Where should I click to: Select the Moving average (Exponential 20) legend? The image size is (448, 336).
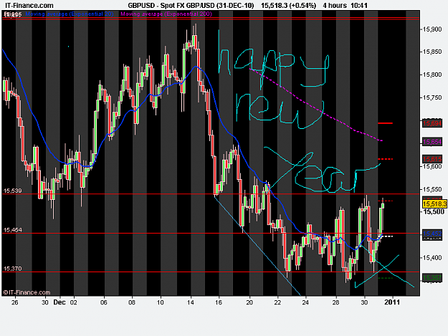pyautogui.click(x=70, y=14)
